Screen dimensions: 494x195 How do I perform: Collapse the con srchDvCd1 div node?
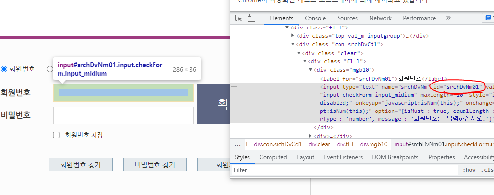293,44
